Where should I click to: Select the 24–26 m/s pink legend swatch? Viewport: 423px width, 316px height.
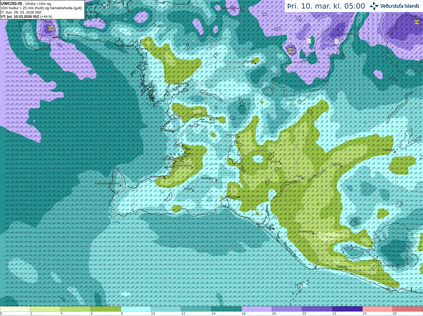(x=378, y=309)
